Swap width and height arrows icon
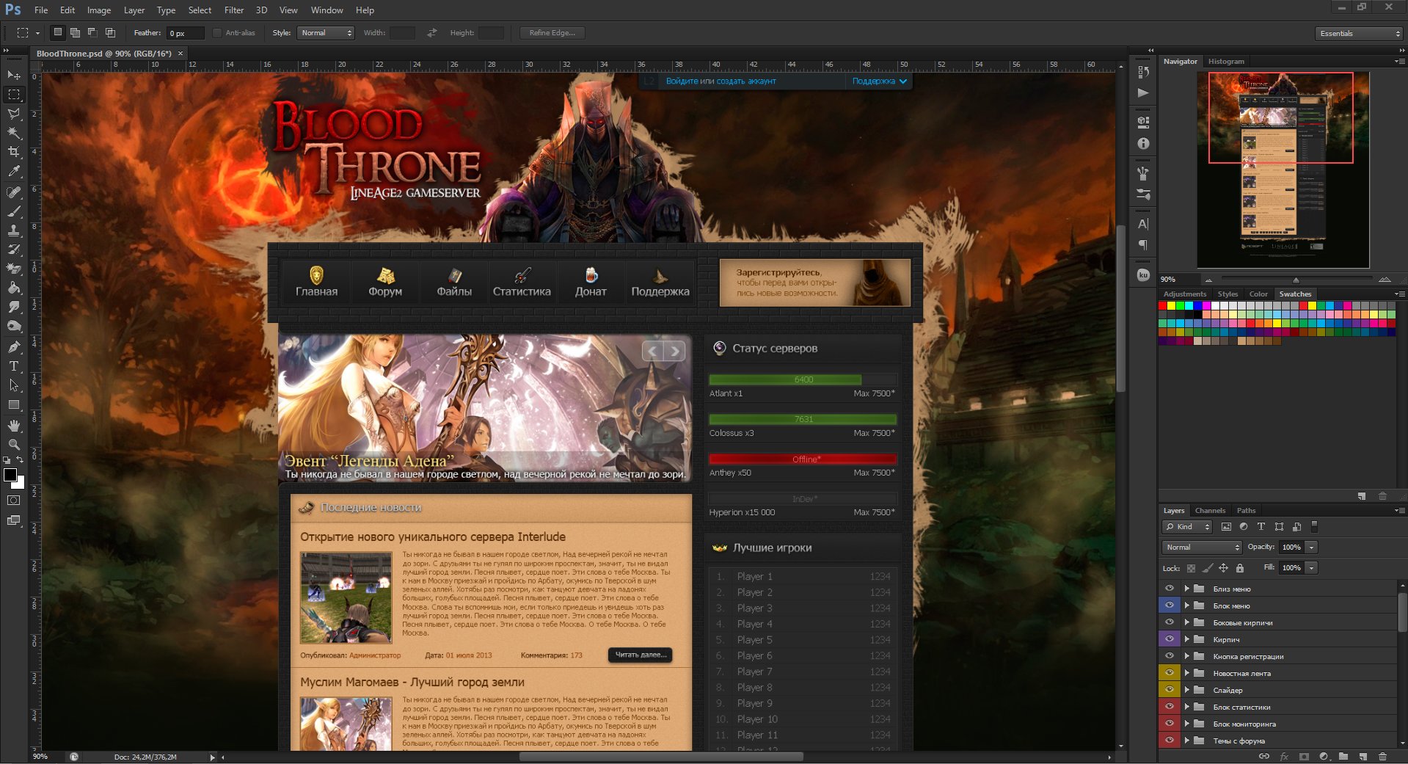Viewport: 1408px width, 764px height. [x=432, y=32]
